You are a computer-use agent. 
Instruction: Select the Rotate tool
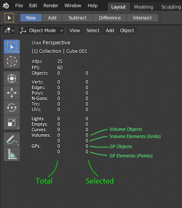coord(12,108)
